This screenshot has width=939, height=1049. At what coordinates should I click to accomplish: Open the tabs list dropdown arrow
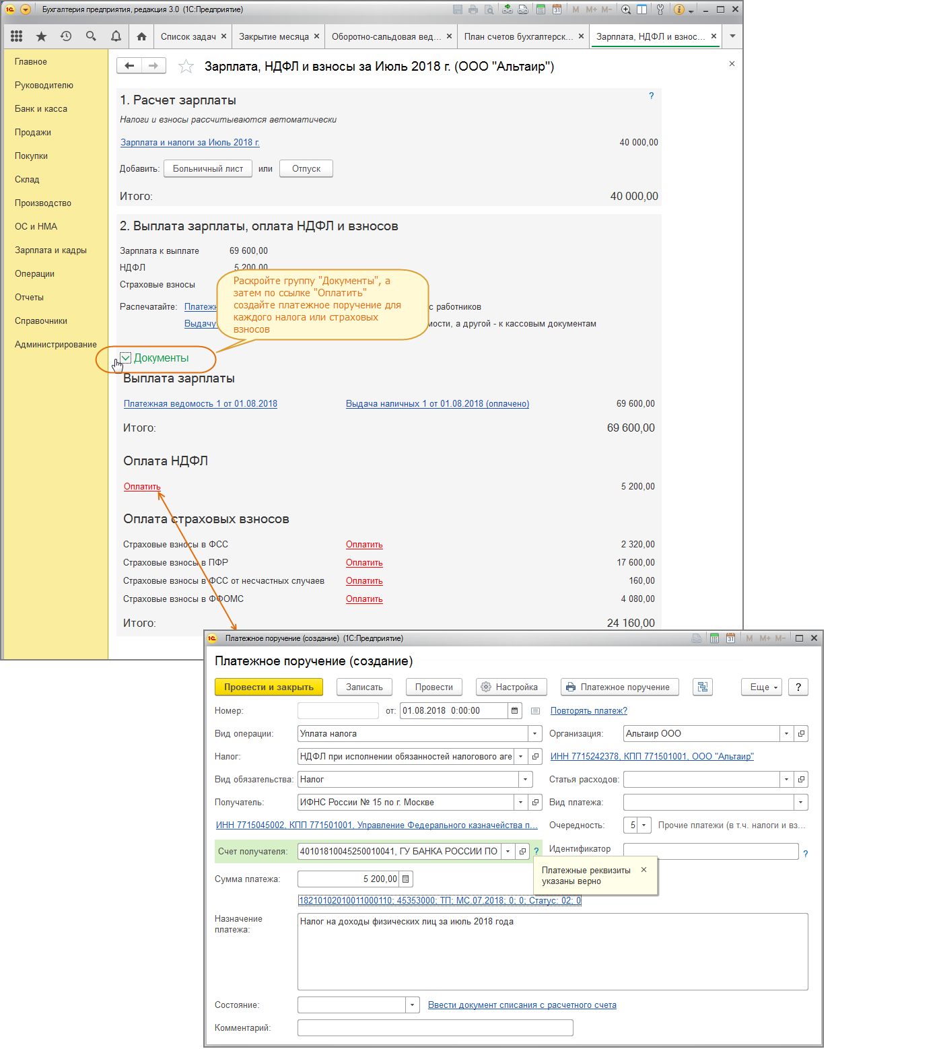[732, 36]
